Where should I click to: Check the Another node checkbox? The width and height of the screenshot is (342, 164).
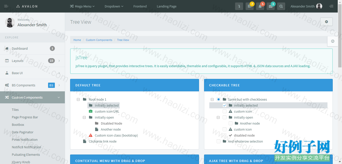pos(231,123)
